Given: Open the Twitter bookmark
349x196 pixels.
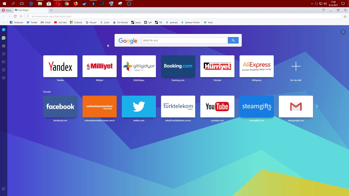Looking at the screenshot, I should [x=32, y=22].
